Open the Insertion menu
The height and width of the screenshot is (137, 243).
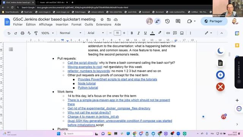tap(62, 24)
